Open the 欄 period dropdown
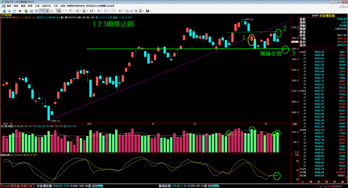 point(21,11)
